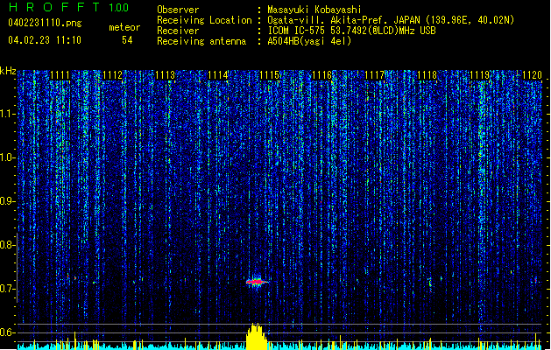This screenshot has width=551, height=350.
Task: Click the HROFFT 1.0.0 title text
Action: click(x=69, y=7)
